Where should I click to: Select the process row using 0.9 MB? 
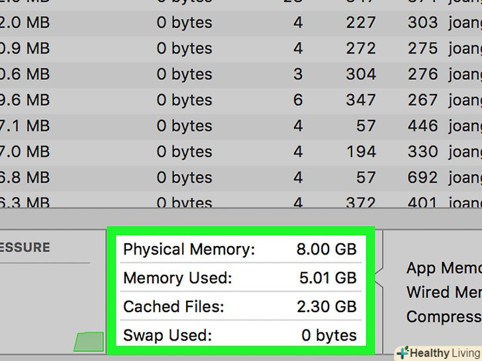pos(199,48)
